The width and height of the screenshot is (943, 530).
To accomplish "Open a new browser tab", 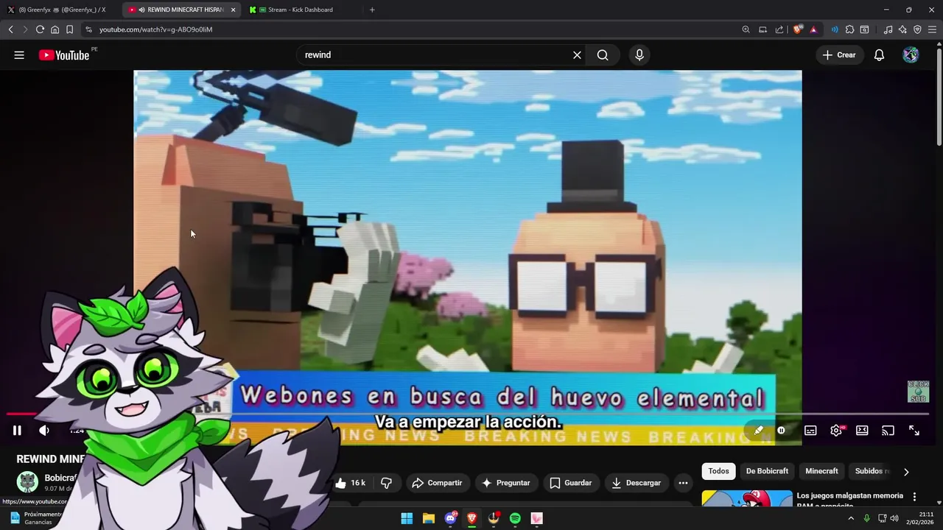I will [x=372, y=10].
